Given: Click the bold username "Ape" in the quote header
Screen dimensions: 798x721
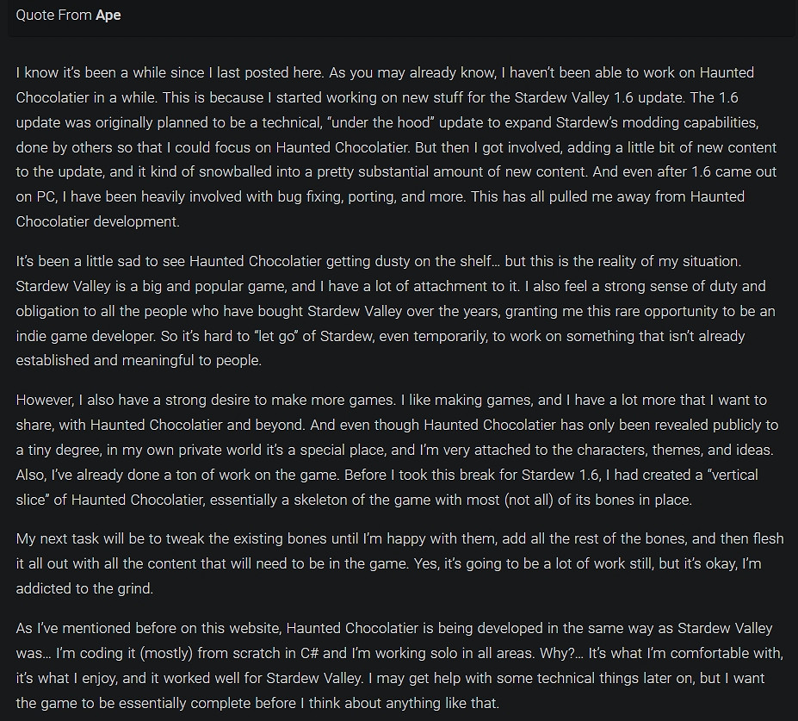Looking at the screenshot, I should point(108,16).
